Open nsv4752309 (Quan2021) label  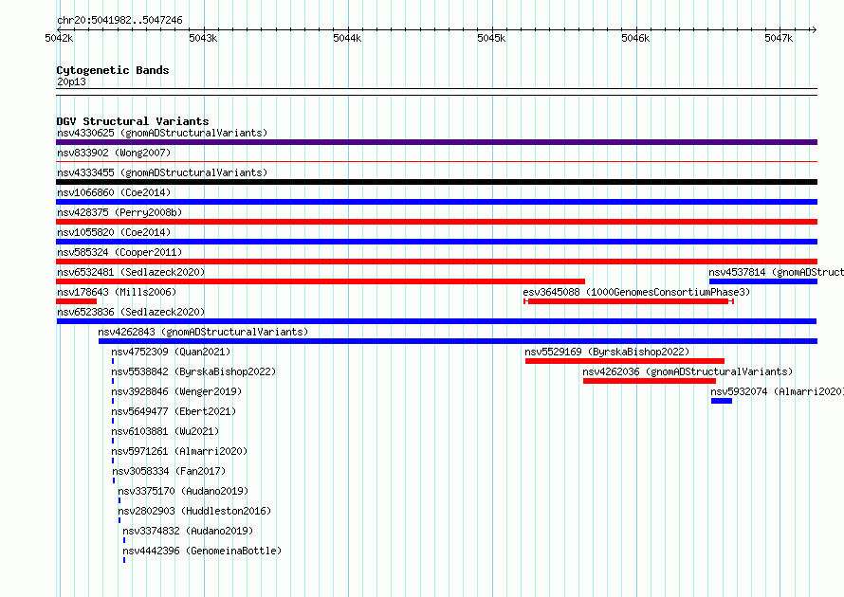(171, 352)
